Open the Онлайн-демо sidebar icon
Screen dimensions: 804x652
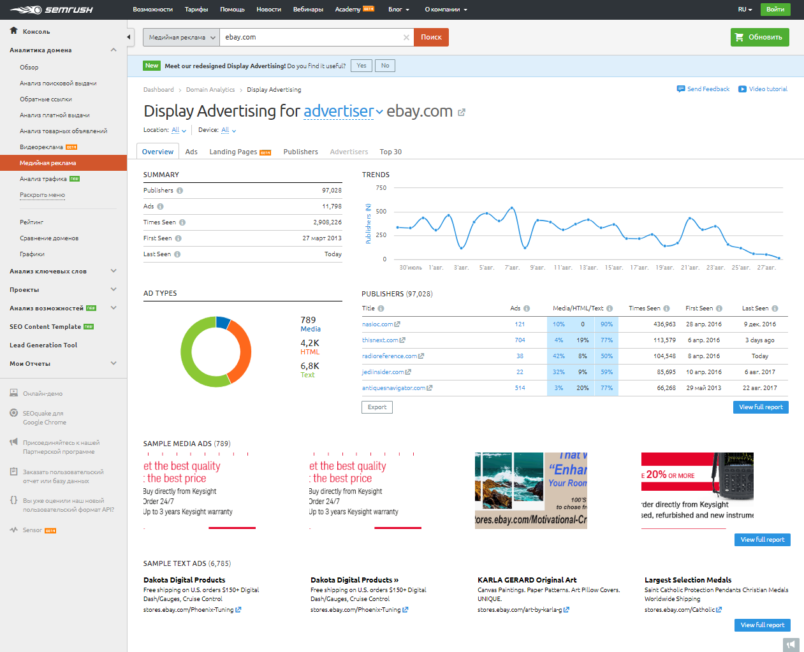click(x=13, y=393)
